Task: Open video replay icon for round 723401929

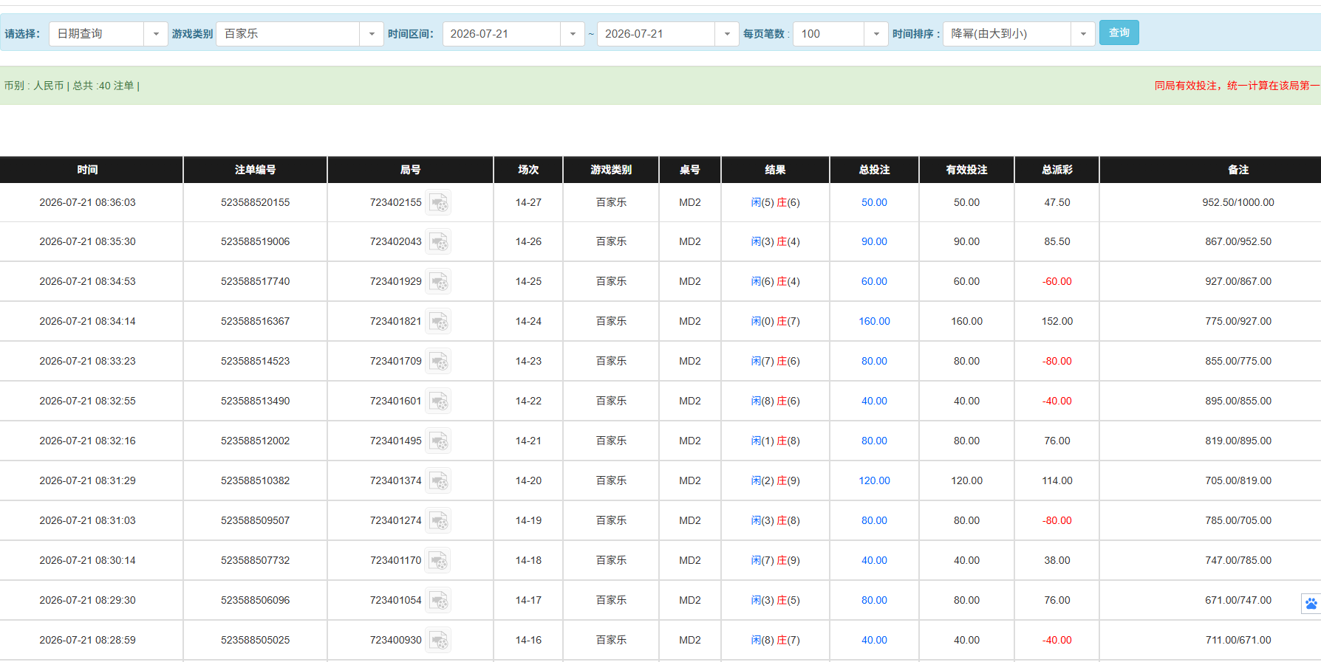Action: click(438, 282)
